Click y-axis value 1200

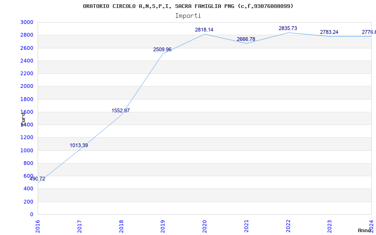[x=27, y=138]
